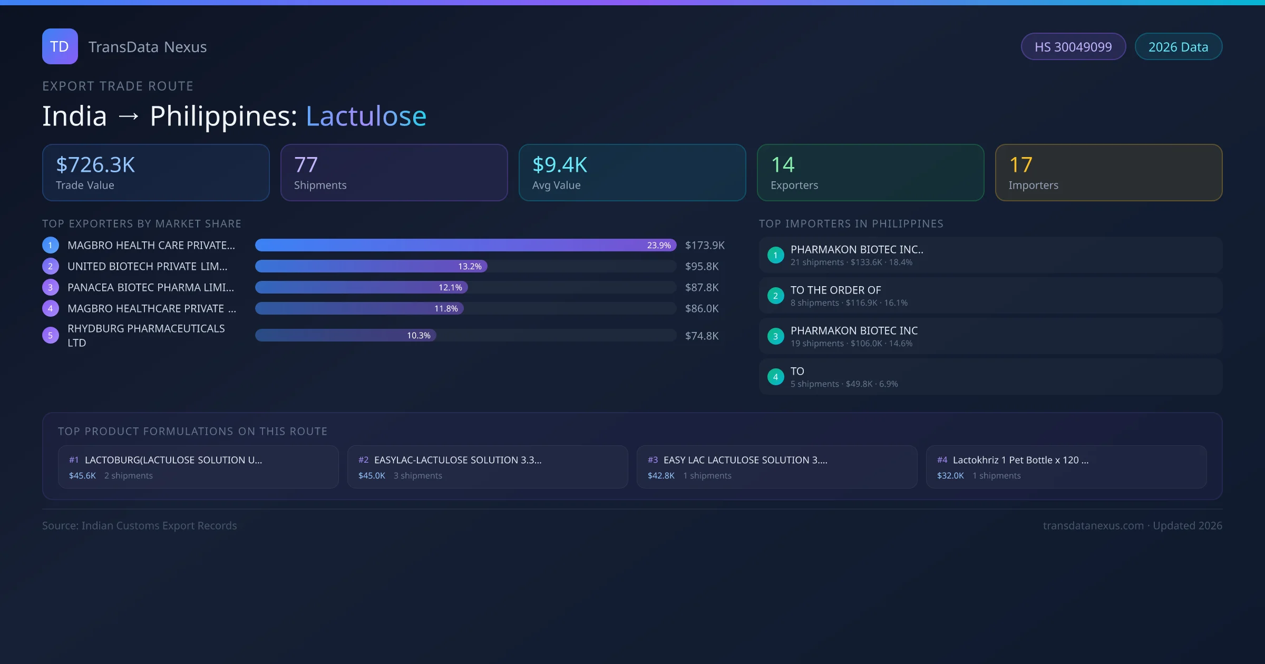Click green rank 1 badge for Pharmakon Biotec Inc..

pyautogui.click(x=775, y=255)
